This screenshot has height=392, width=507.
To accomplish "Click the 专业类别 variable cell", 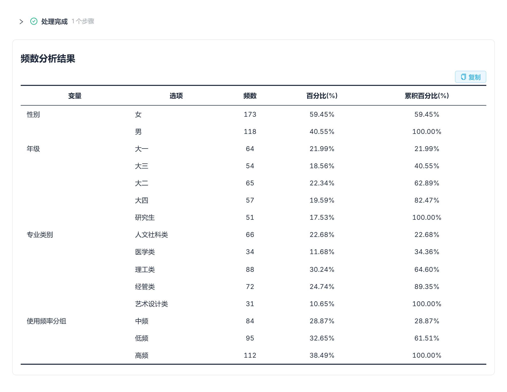I will (40, 235).
